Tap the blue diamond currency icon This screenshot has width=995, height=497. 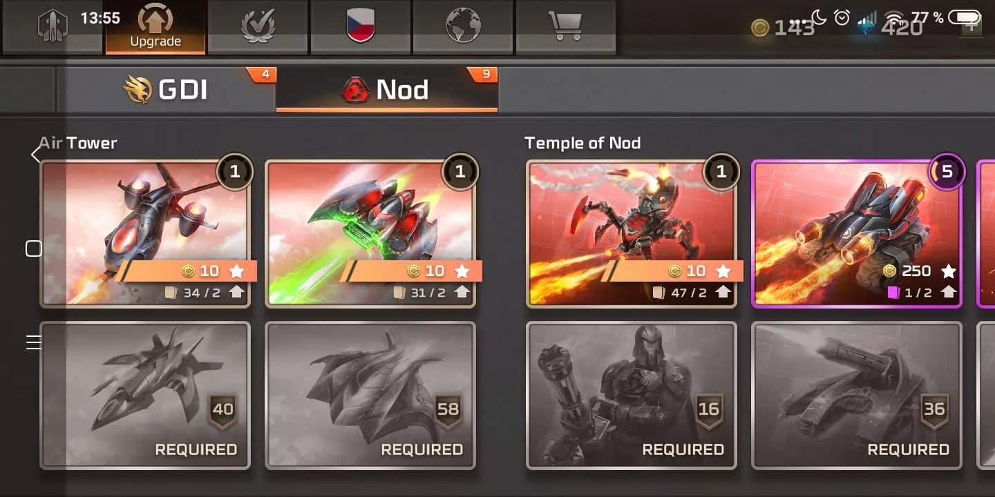[866, 28]
